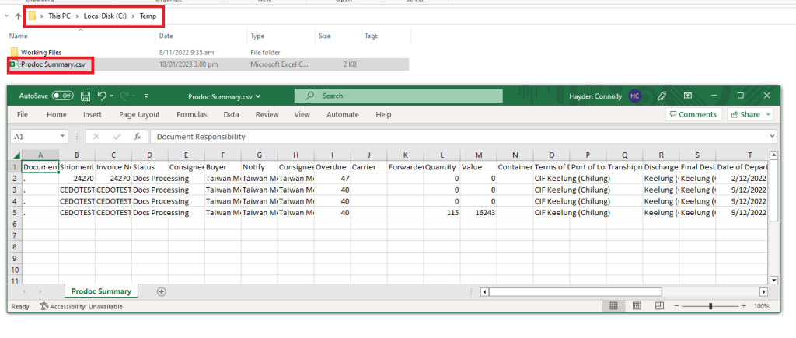
Task: Click the Undo arrow icon
Action: (102, 96)
